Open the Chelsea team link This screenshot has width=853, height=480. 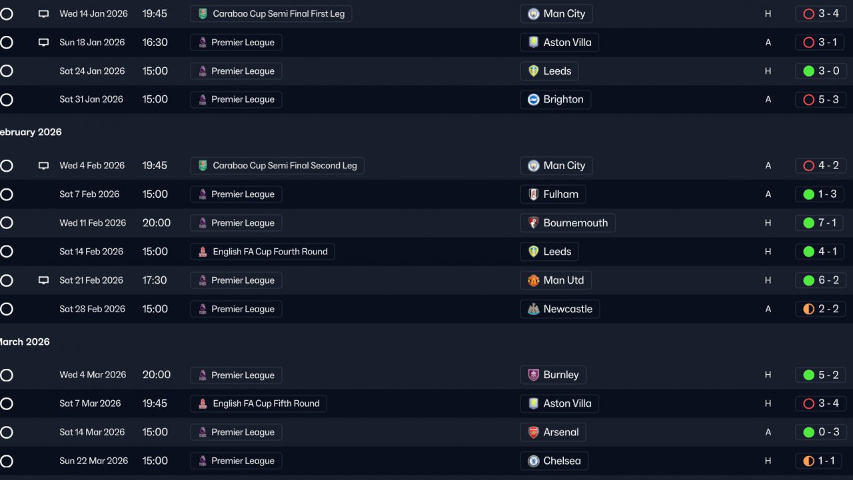(x=562, y=461)
